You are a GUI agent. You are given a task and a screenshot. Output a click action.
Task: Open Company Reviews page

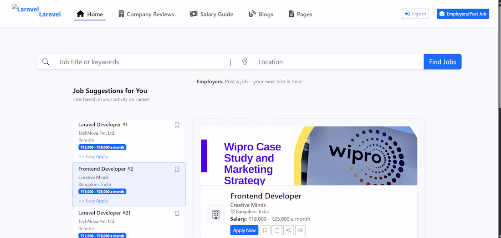(x=146, y=14)
